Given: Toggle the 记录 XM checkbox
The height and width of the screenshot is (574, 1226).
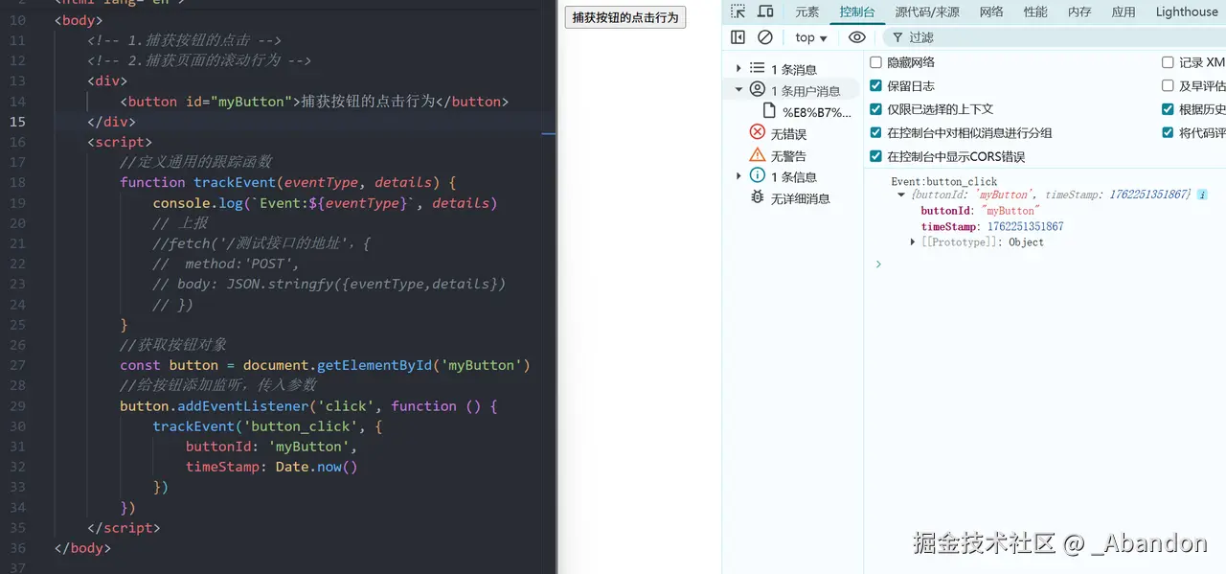Looking at the screenshot, I should click(1168, 62).
